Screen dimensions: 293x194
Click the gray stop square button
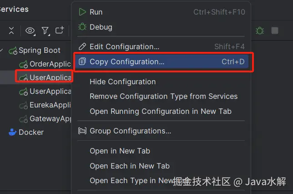(275, 31)
